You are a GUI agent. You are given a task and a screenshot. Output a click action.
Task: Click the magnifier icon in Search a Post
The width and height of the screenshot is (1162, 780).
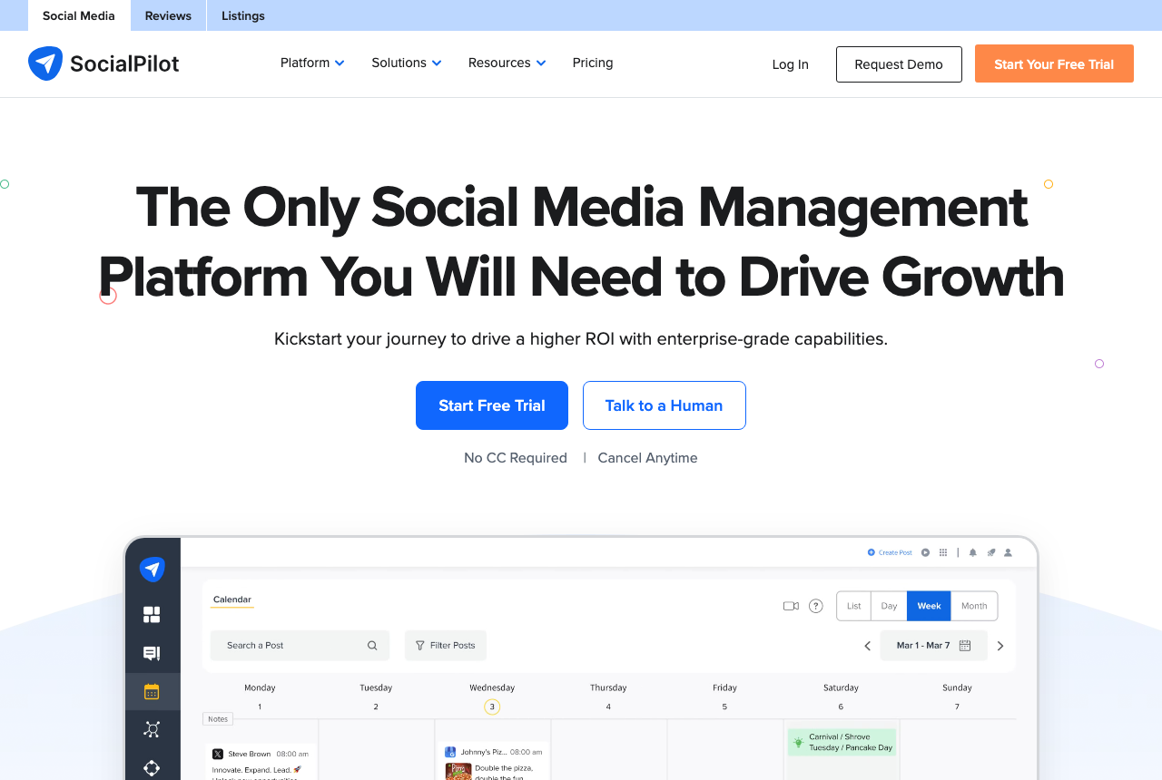click(372, 646)
